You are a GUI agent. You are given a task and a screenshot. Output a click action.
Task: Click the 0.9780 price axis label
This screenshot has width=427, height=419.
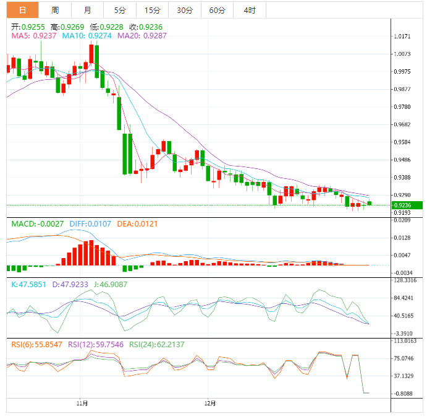pos(402,107)
